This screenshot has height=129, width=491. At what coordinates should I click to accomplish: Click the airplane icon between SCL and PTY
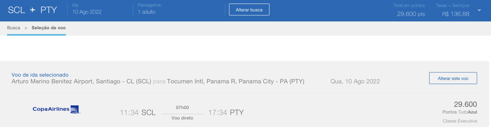33,10
